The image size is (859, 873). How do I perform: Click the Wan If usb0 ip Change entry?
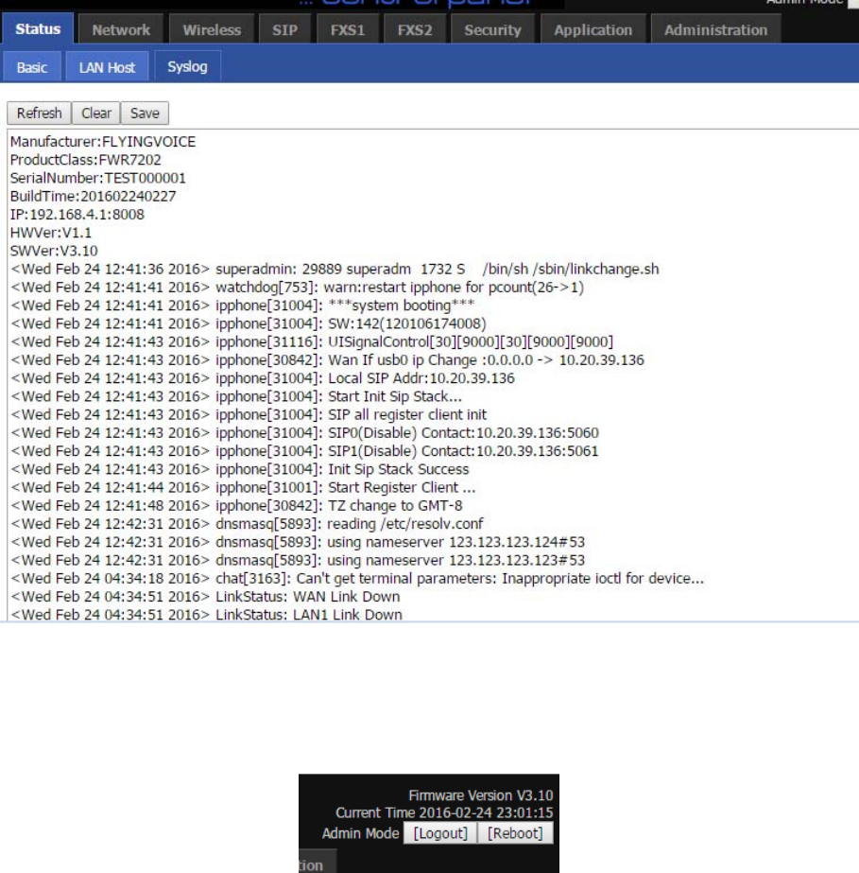click(x=327, y=359)
